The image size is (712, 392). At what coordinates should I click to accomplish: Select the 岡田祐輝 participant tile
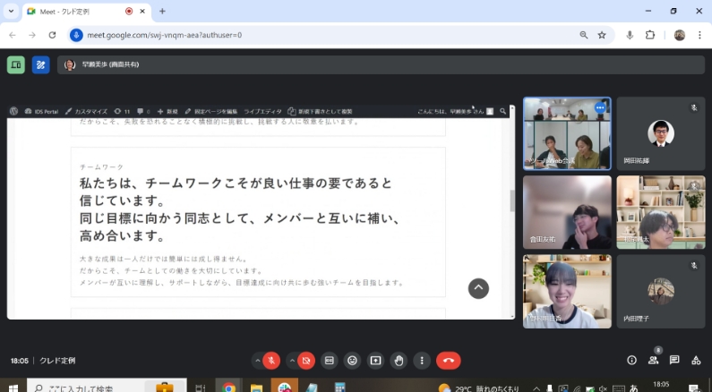click(x=661, y=134)
